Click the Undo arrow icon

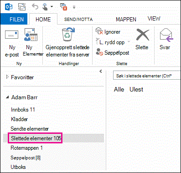35,7
